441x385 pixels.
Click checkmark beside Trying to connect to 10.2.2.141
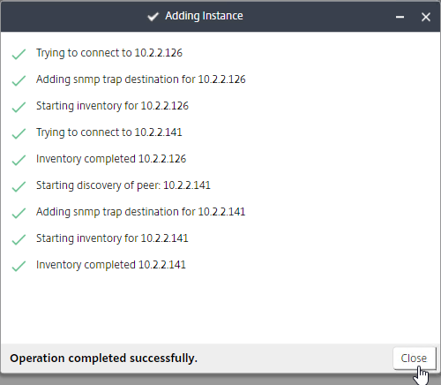[x=19, y=133]
